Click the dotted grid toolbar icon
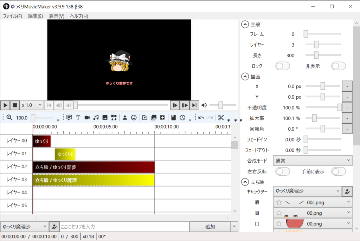 pyautogui.click(x=162, y=118)
